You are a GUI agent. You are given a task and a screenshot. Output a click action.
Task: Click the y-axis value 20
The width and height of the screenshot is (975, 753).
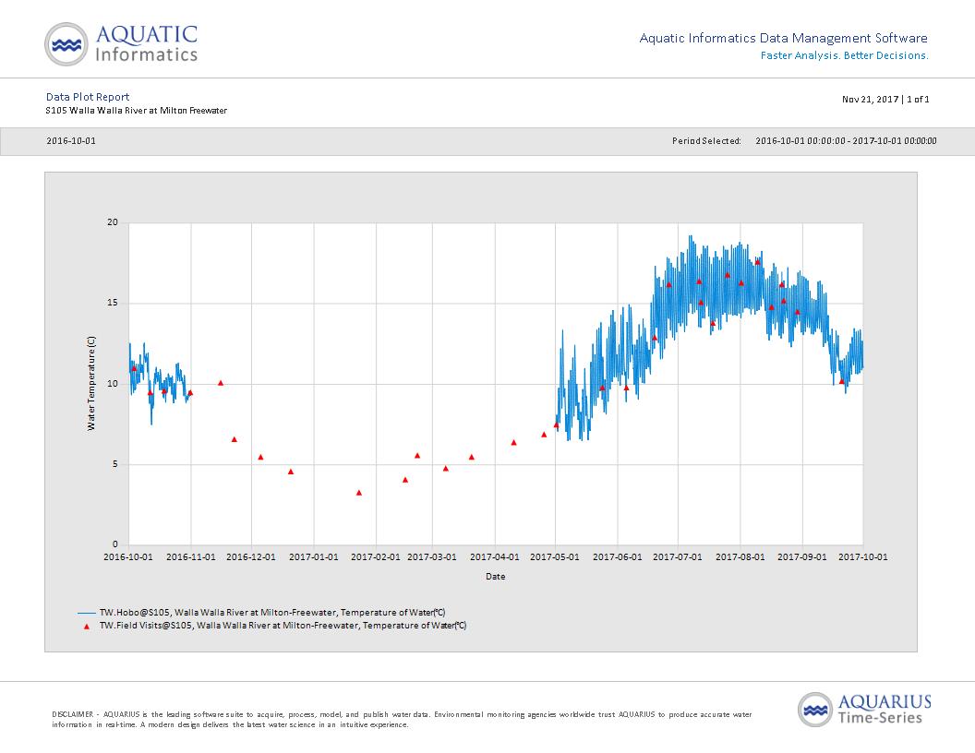(x=113, y=222)
